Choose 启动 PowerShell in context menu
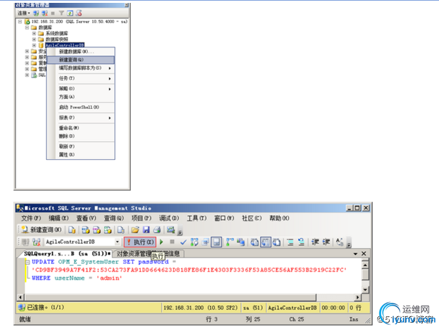This screenshot has width=439, height=329. 81,107
